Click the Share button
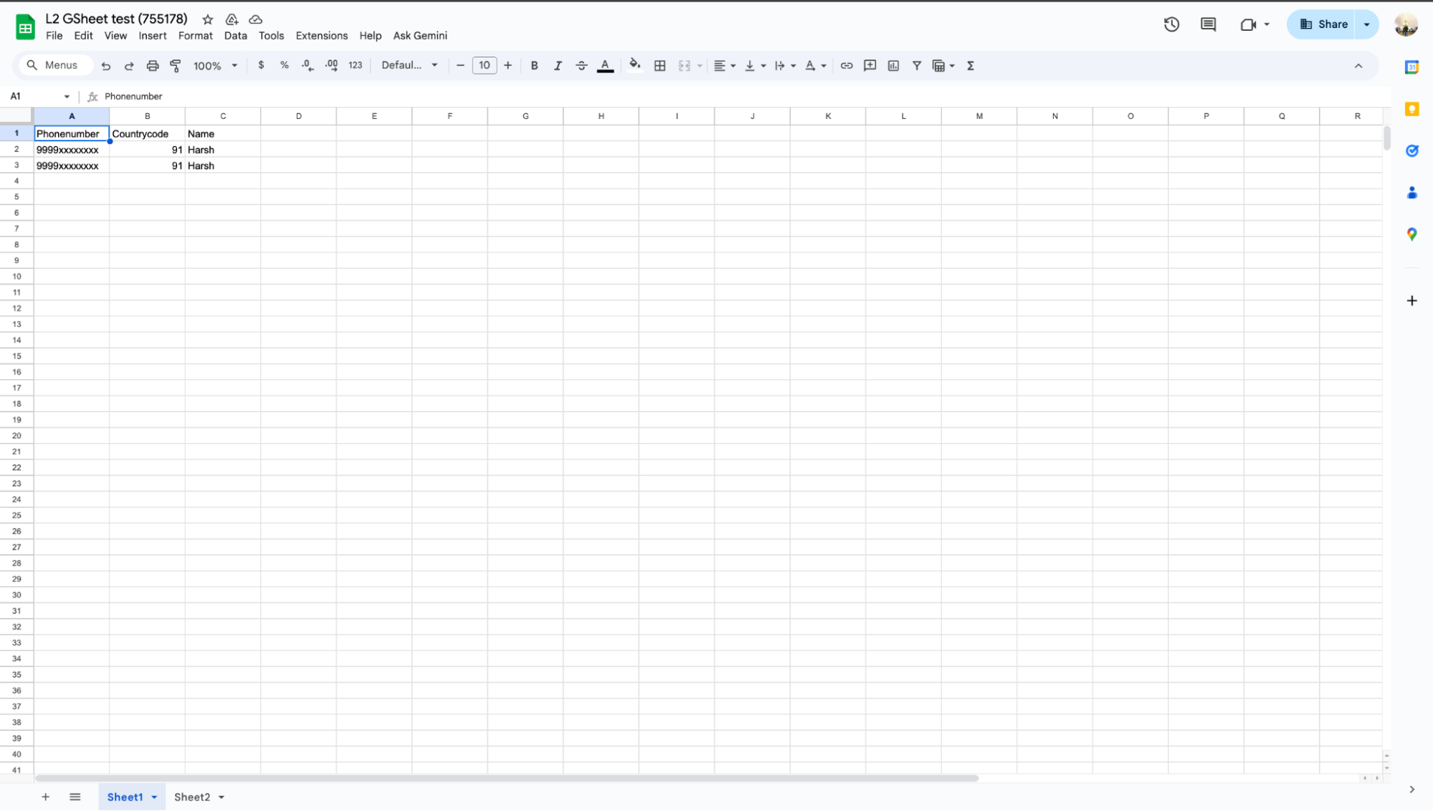This screenshot has height=811, width=1433. pos(1323,24)
